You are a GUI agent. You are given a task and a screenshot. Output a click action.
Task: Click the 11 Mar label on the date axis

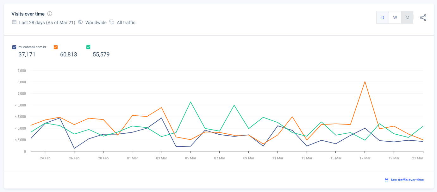[x=278, y=158]
